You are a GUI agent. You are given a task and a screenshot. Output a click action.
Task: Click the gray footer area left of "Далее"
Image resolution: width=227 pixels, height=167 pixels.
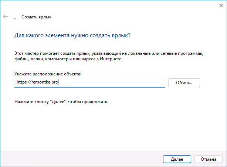tap(74, 159)
